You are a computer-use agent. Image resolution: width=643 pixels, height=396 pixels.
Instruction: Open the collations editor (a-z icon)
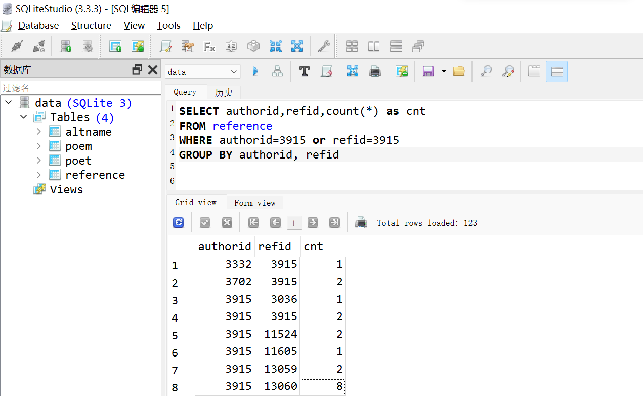click(231, 47)
